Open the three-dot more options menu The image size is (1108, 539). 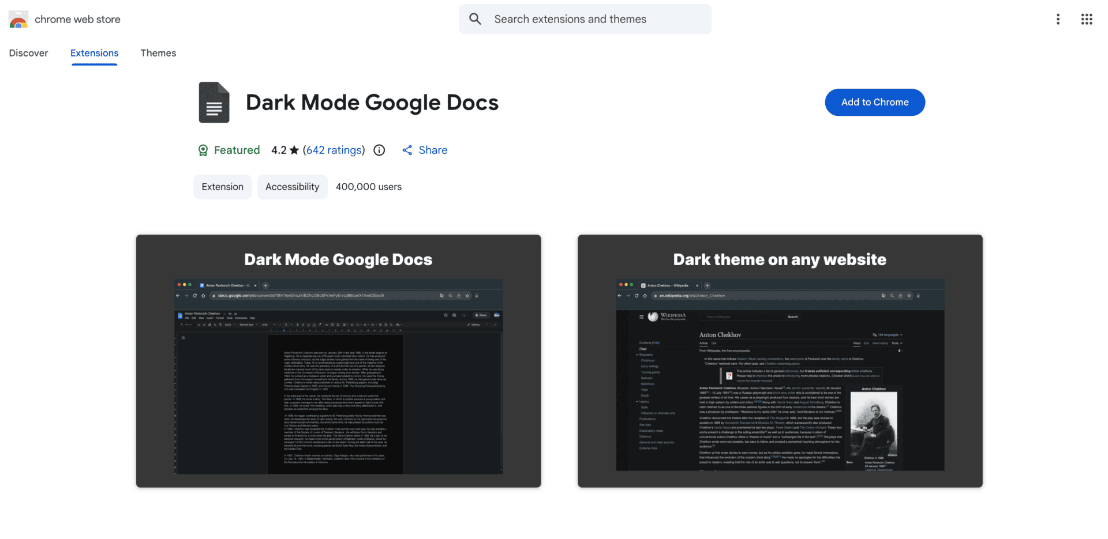pyautogui.click(x=1058, y=19)
